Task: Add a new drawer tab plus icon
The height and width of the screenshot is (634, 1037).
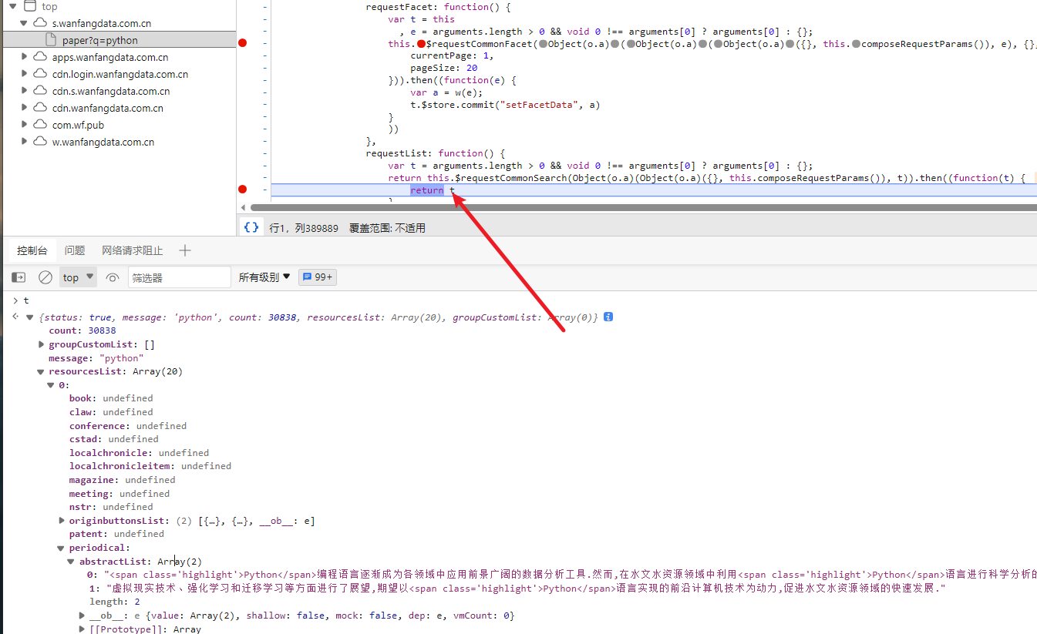Action: pyautogui.click(x=184, y=250)
